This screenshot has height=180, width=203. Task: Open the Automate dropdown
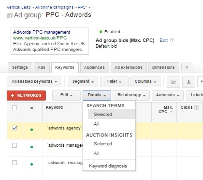coord(168,95)
